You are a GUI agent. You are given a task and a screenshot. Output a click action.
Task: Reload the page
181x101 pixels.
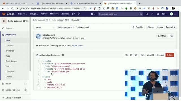(x=12, y=8)
